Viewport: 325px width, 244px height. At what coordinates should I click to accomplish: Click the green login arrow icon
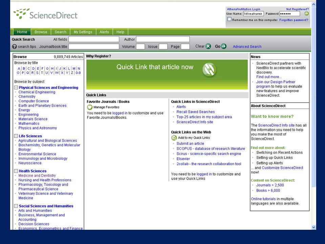point(306,14)
